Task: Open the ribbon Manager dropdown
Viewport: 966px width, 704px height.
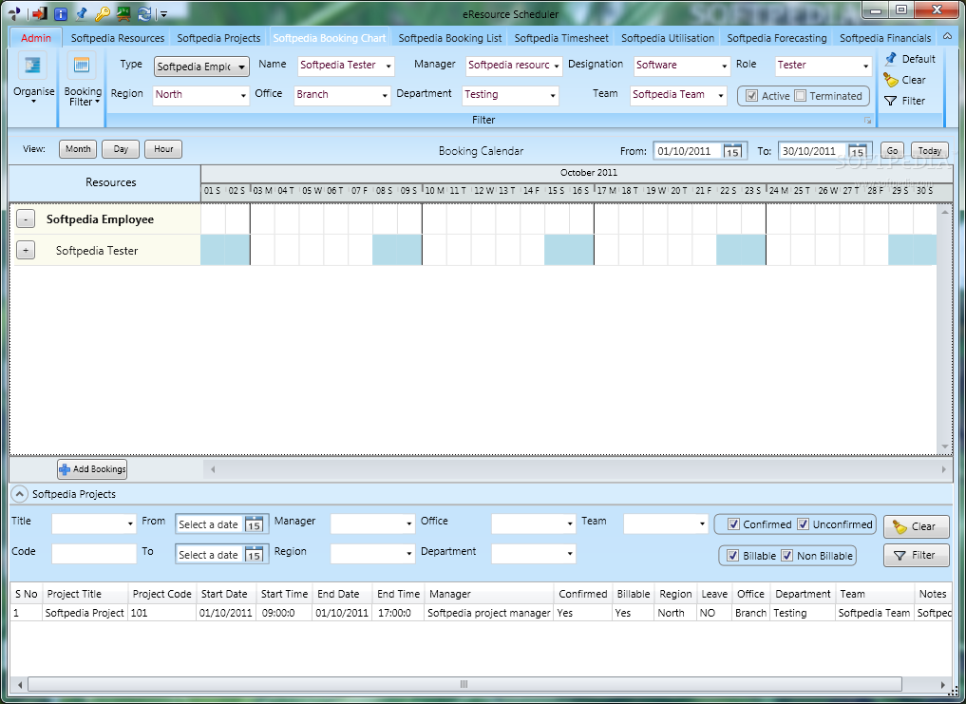Action: (x=514, y=66)
